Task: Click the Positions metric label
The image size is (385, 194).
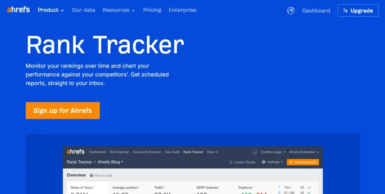Action: [x=245, y=188]
